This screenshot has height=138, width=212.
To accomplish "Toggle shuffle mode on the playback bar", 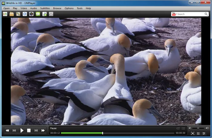I will click(x=183, y=128).
